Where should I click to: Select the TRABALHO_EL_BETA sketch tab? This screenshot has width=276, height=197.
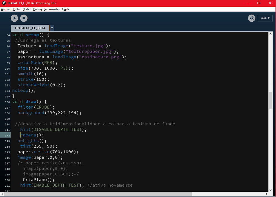(30, 28)
